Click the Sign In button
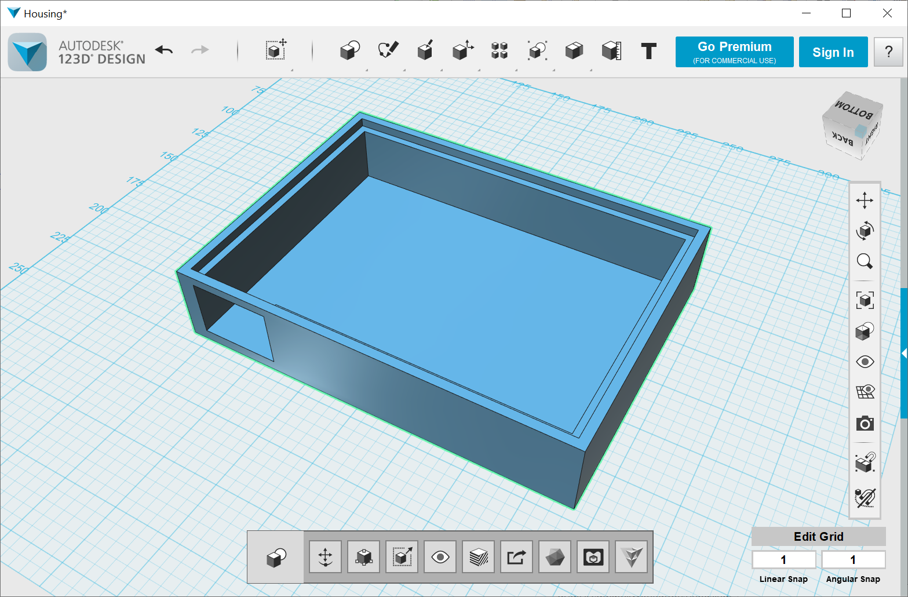908x597 pixels. click(x=833, y=52)
